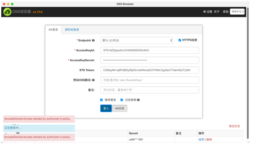This screenshot has width=254, height=148.
Task: Click the bottom AccessDenied error notification
Action: pyautogui.click(x=39, y=137)
